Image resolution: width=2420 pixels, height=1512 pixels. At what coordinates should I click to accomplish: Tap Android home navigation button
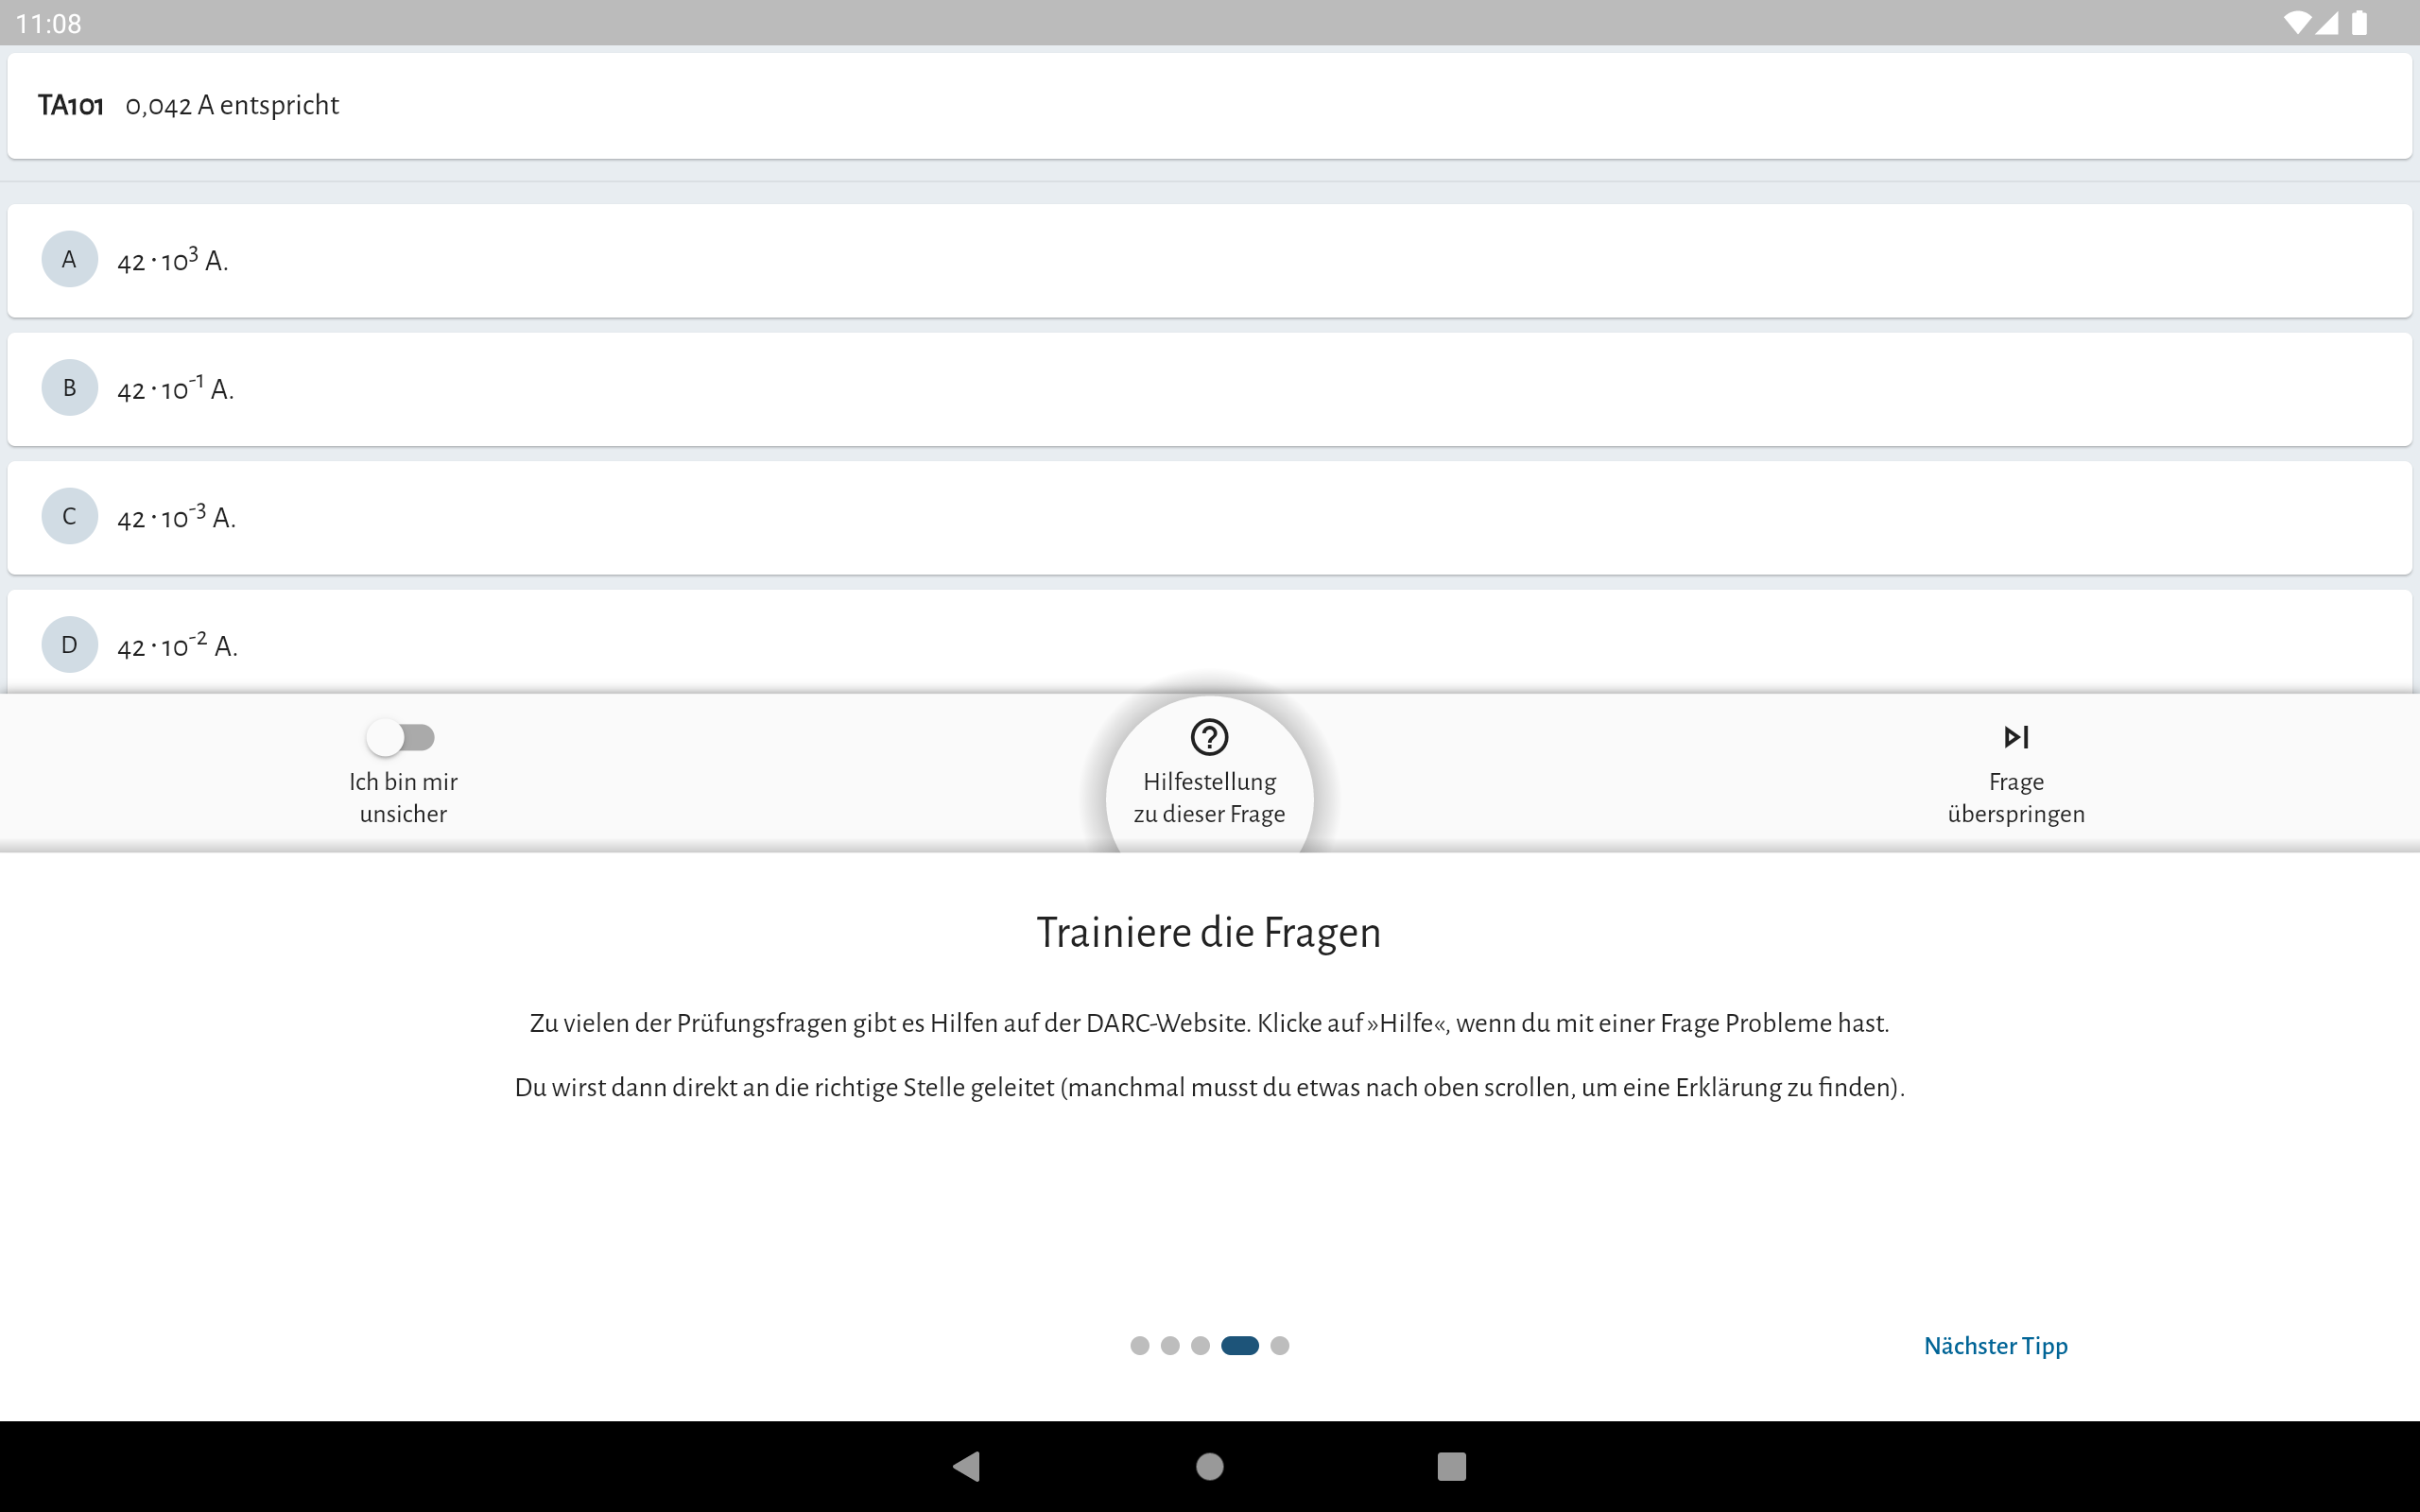tap(1210, 1466)
